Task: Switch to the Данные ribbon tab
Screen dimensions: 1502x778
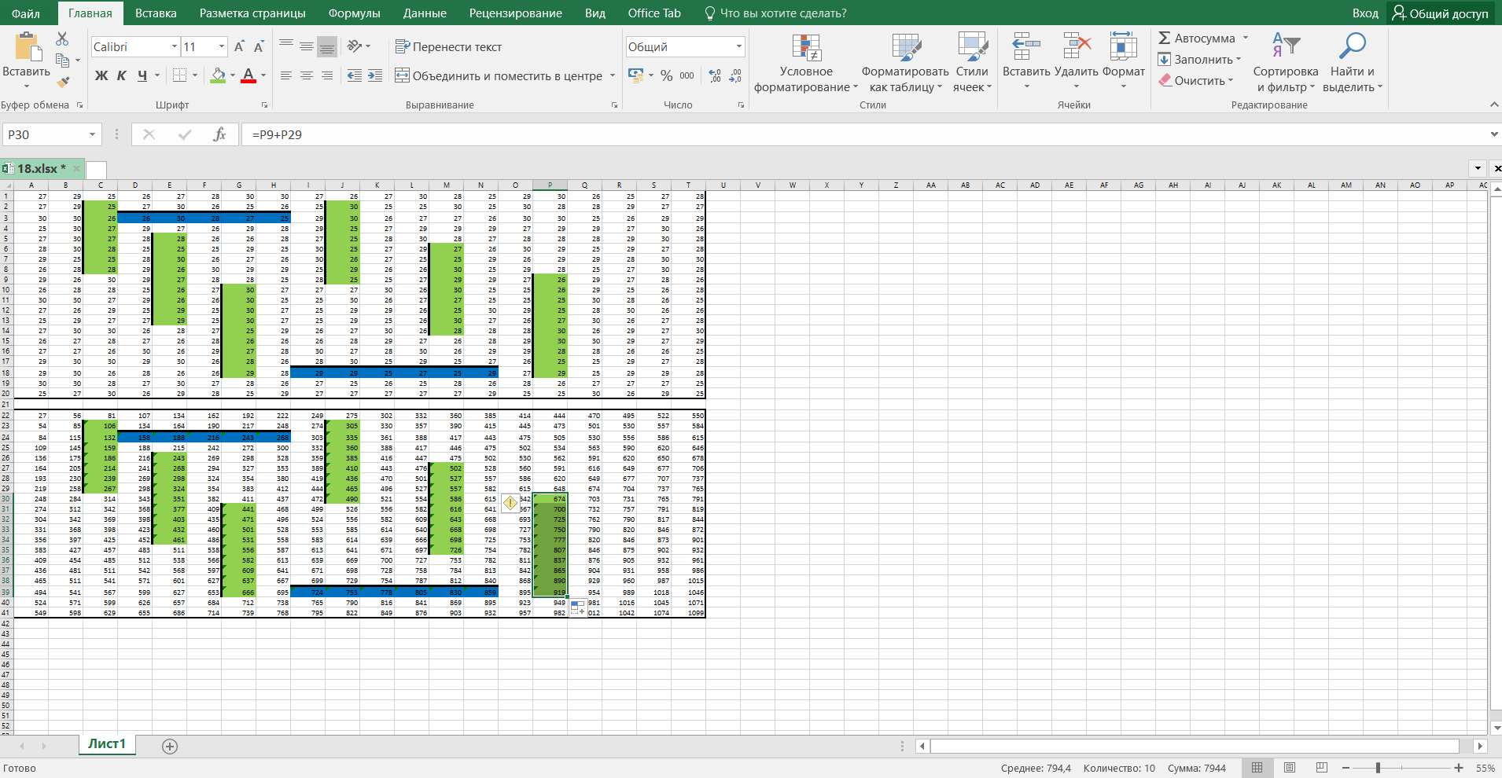Action: 425,13
